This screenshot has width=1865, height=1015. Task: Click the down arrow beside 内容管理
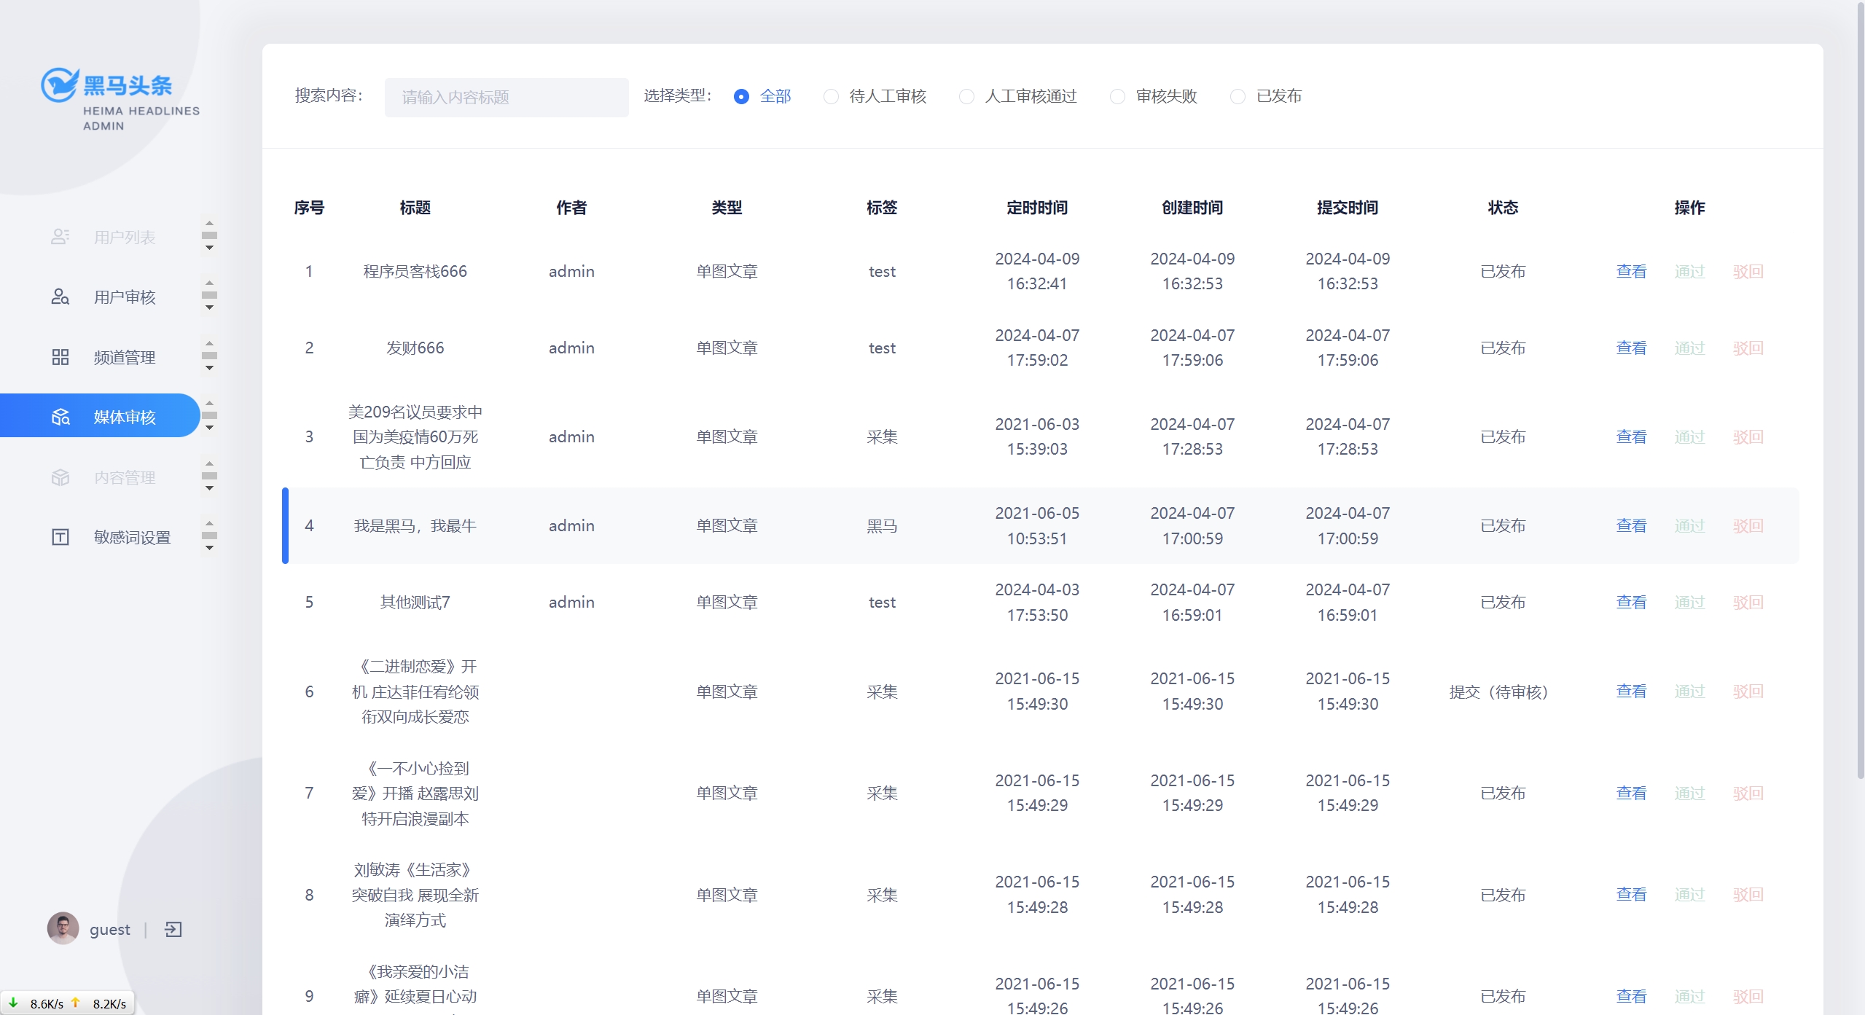tap(209, 488)
